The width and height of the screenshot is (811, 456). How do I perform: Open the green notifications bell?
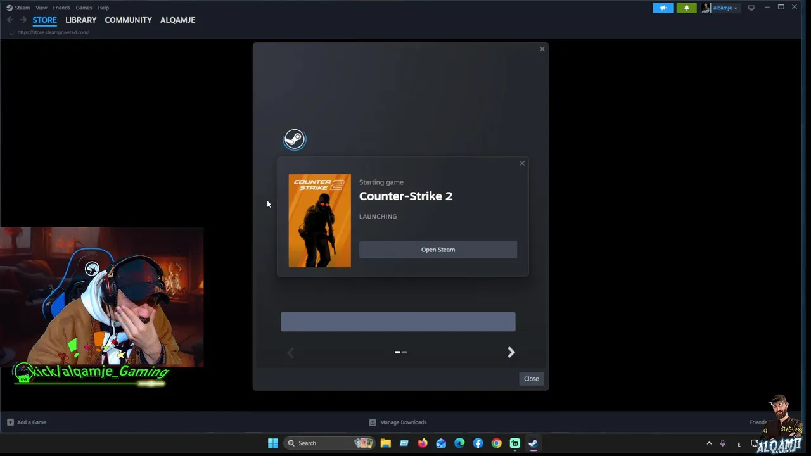686,8
